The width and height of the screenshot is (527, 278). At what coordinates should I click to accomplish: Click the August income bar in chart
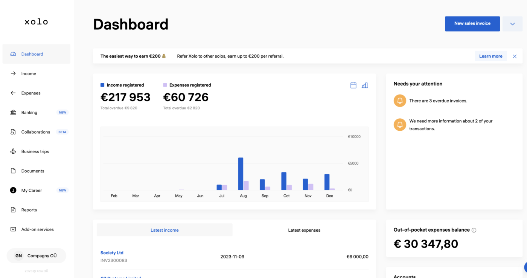click(241, 174)
